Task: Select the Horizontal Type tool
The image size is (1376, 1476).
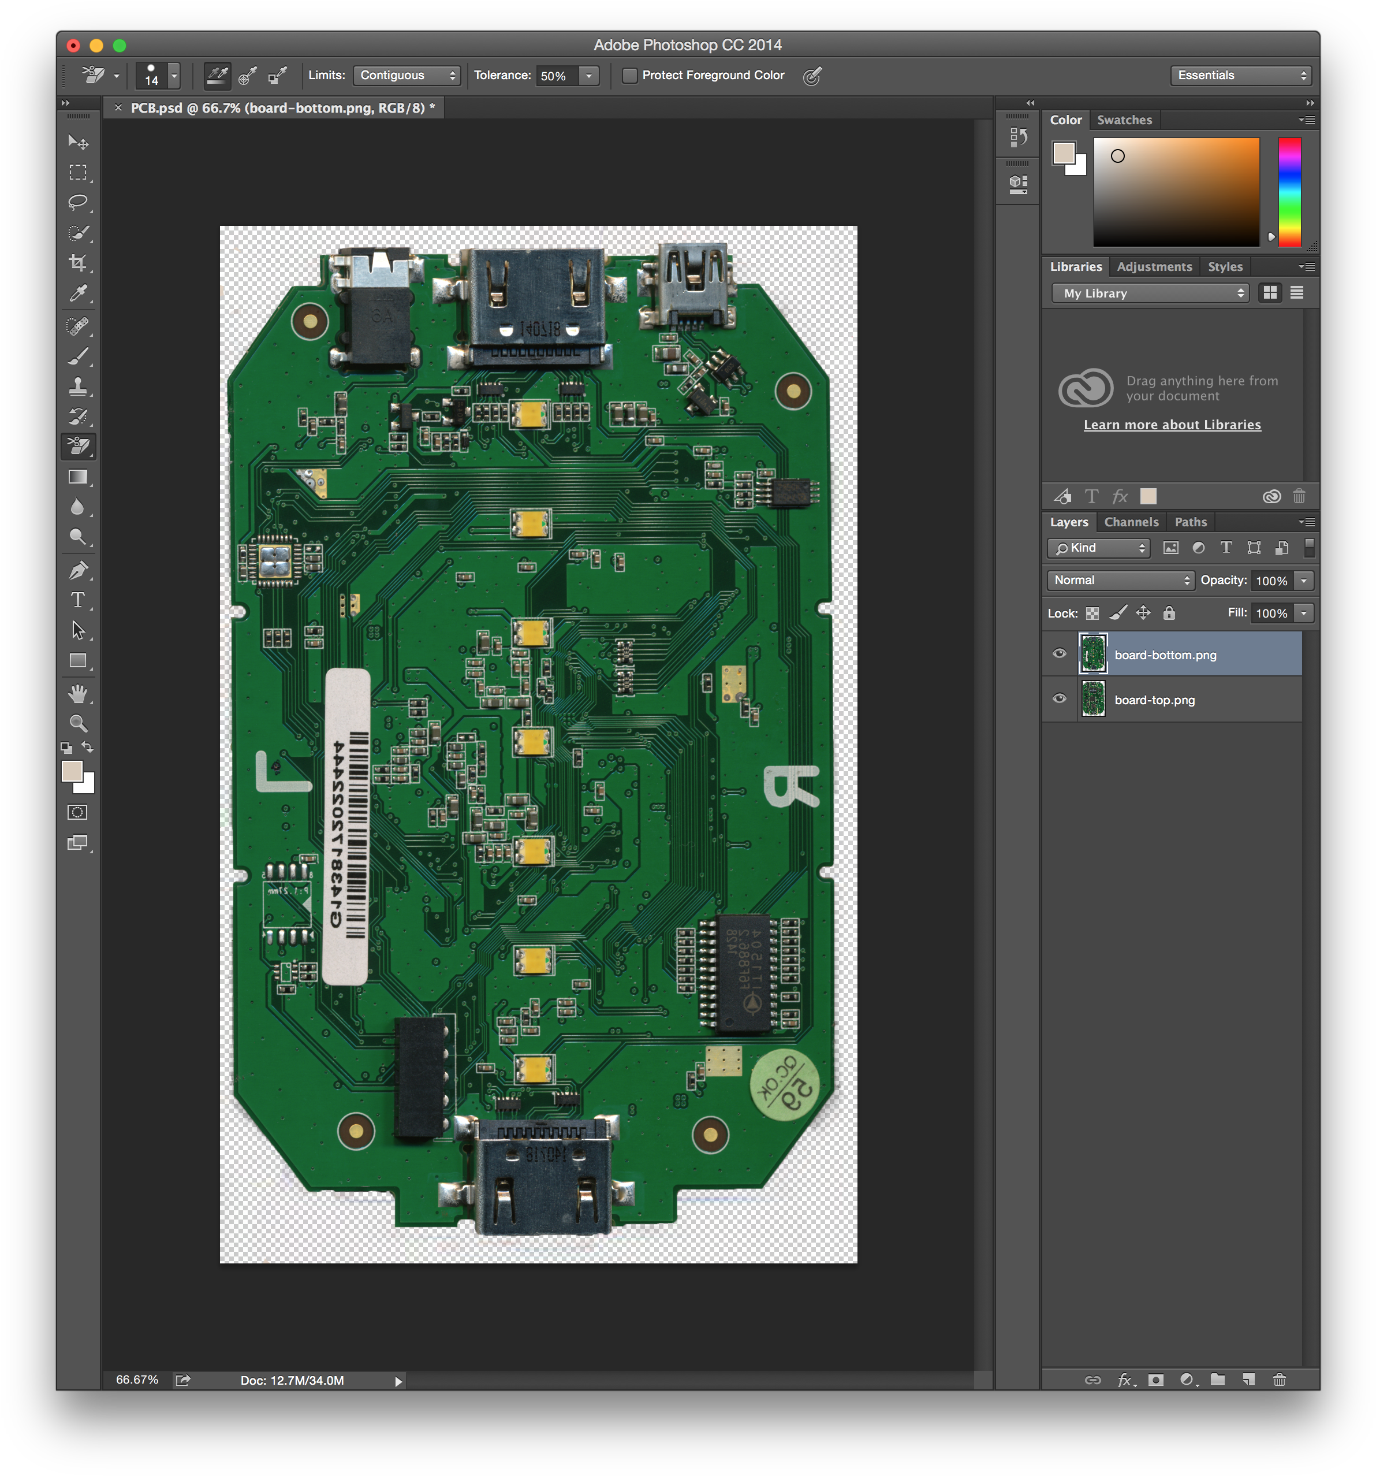Action: [x=79, y=600]
